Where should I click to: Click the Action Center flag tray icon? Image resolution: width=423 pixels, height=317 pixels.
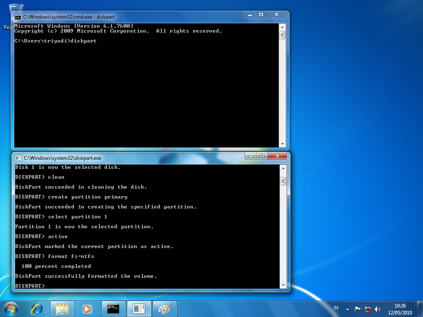357,309
